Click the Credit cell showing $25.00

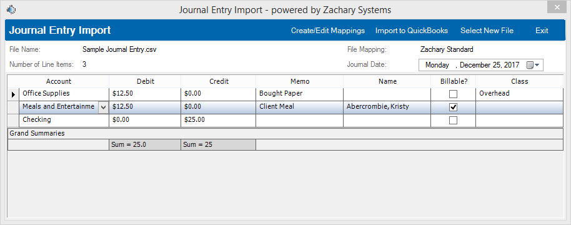[x=219, y=120]
